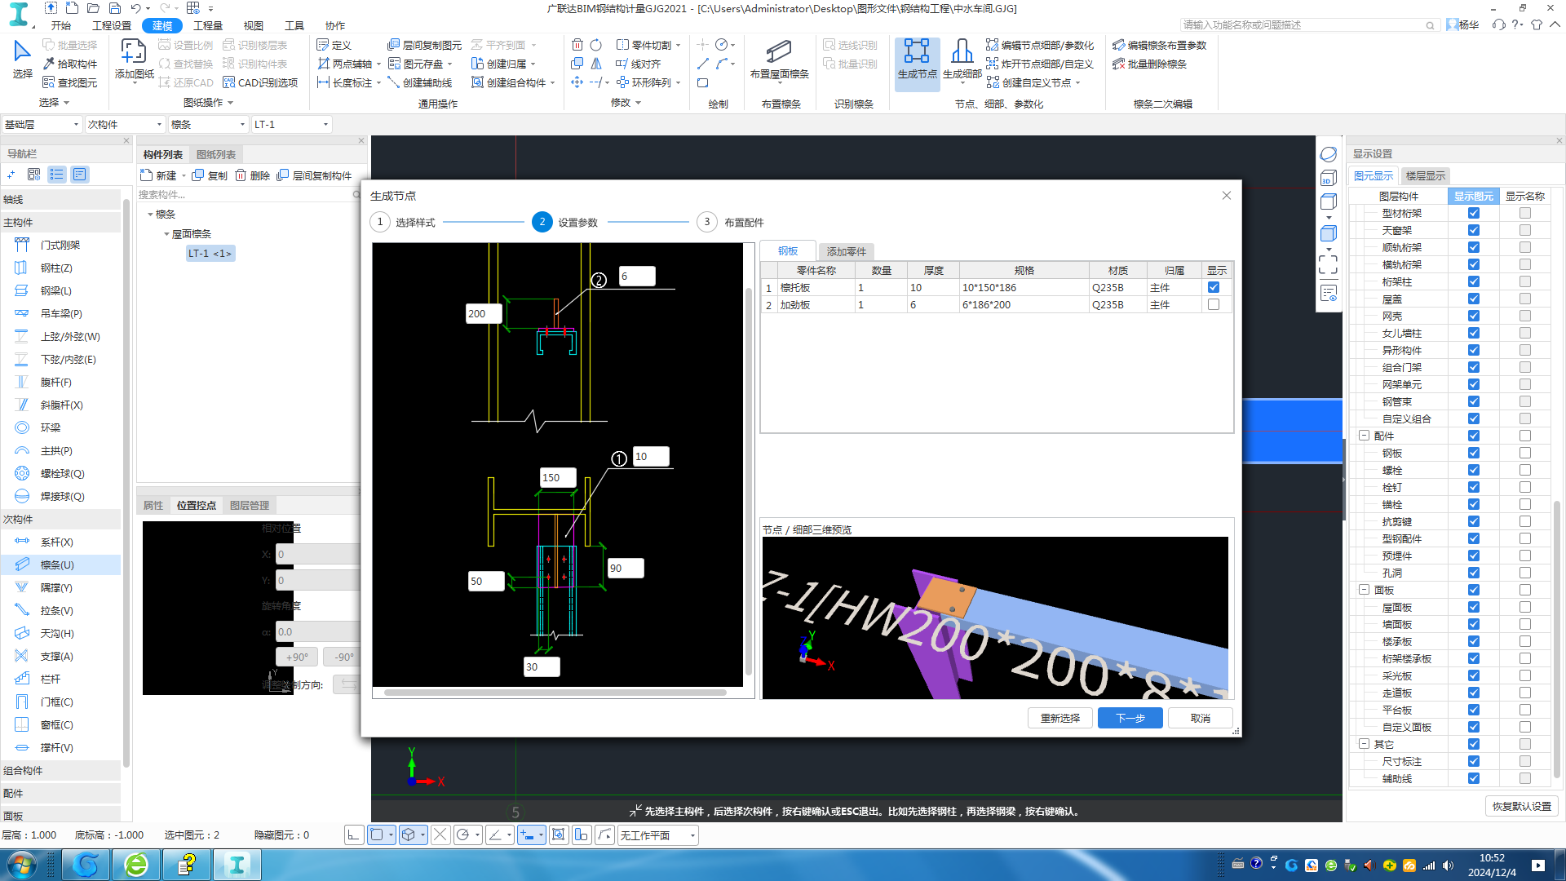Image resolution: width=1566 pixels, height=881 pixels.
Task: Click the 下一步 button
Action: coord(1130,718)
